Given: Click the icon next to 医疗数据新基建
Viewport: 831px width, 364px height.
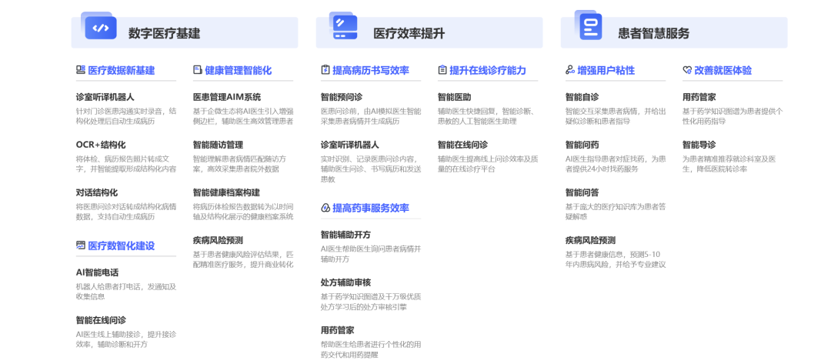Looking at the screenshot, I should 80,70.
